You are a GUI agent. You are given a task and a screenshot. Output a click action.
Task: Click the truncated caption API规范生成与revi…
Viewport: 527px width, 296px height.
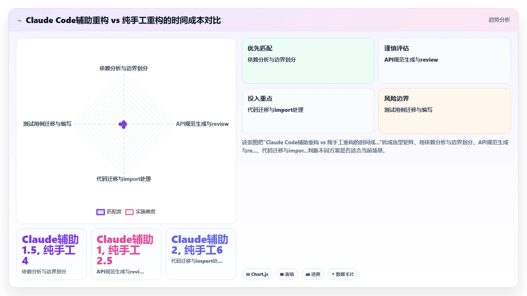(x=120, y=272)
